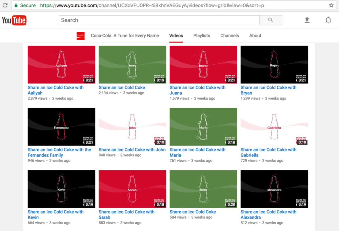Click the 1,299 views text under Bryan
This screenshot has height=231, width=339.
(251, 98)
